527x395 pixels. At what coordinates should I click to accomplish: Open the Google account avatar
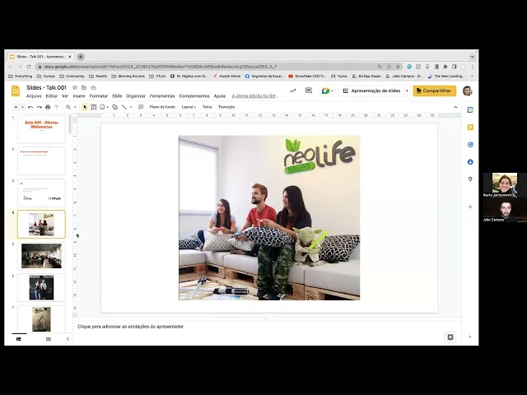coord(467,91)
